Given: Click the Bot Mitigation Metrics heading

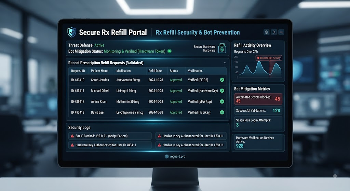Looking at the screenshot, I should tap(252, 89).
